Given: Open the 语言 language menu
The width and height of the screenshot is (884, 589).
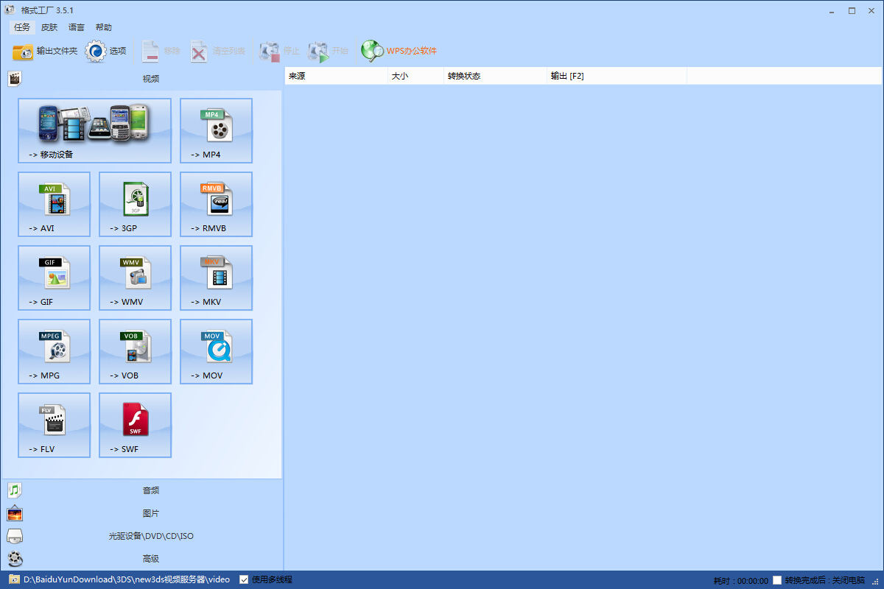Looking at the screenshot, I should 77,27.
